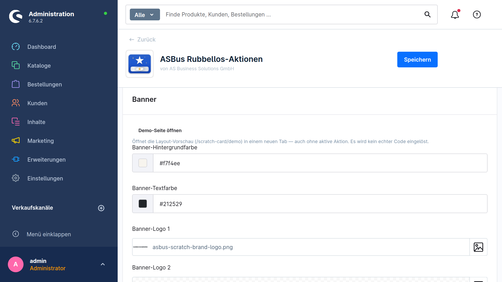502x282 pixels.
Task: Open the Alle search filter dropdown
Action: click(x=145, y=15)
